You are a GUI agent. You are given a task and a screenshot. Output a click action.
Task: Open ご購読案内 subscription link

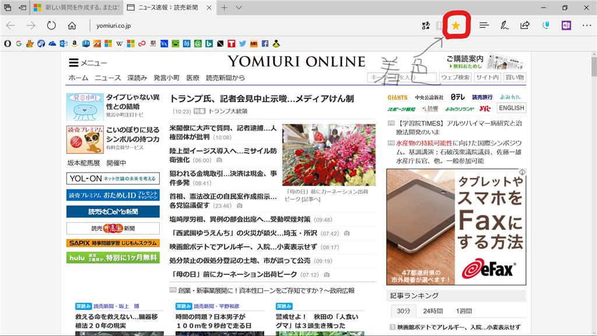click(x=465, y=59)
